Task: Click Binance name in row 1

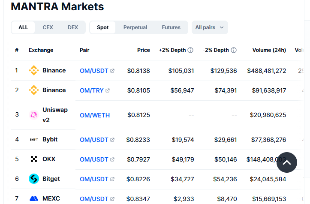Action: tap(54, 70)
